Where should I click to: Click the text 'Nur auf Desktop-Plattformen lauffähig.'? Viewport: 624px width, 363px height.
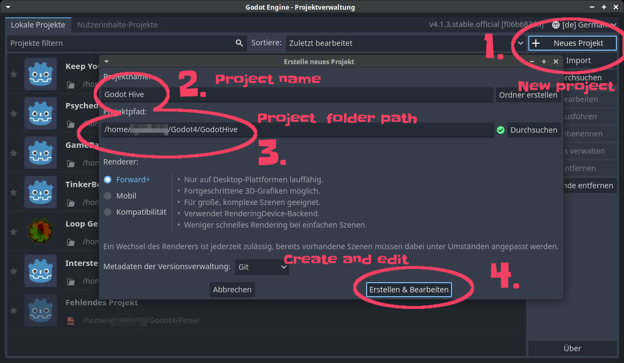click(x=254, y=180)
